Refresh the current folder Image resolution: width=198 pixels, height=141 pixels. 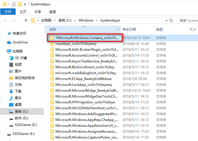point(171,20)
